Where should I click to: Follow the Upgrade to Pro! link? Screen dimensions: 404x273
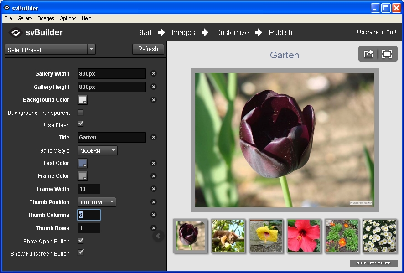coord(376,32)
